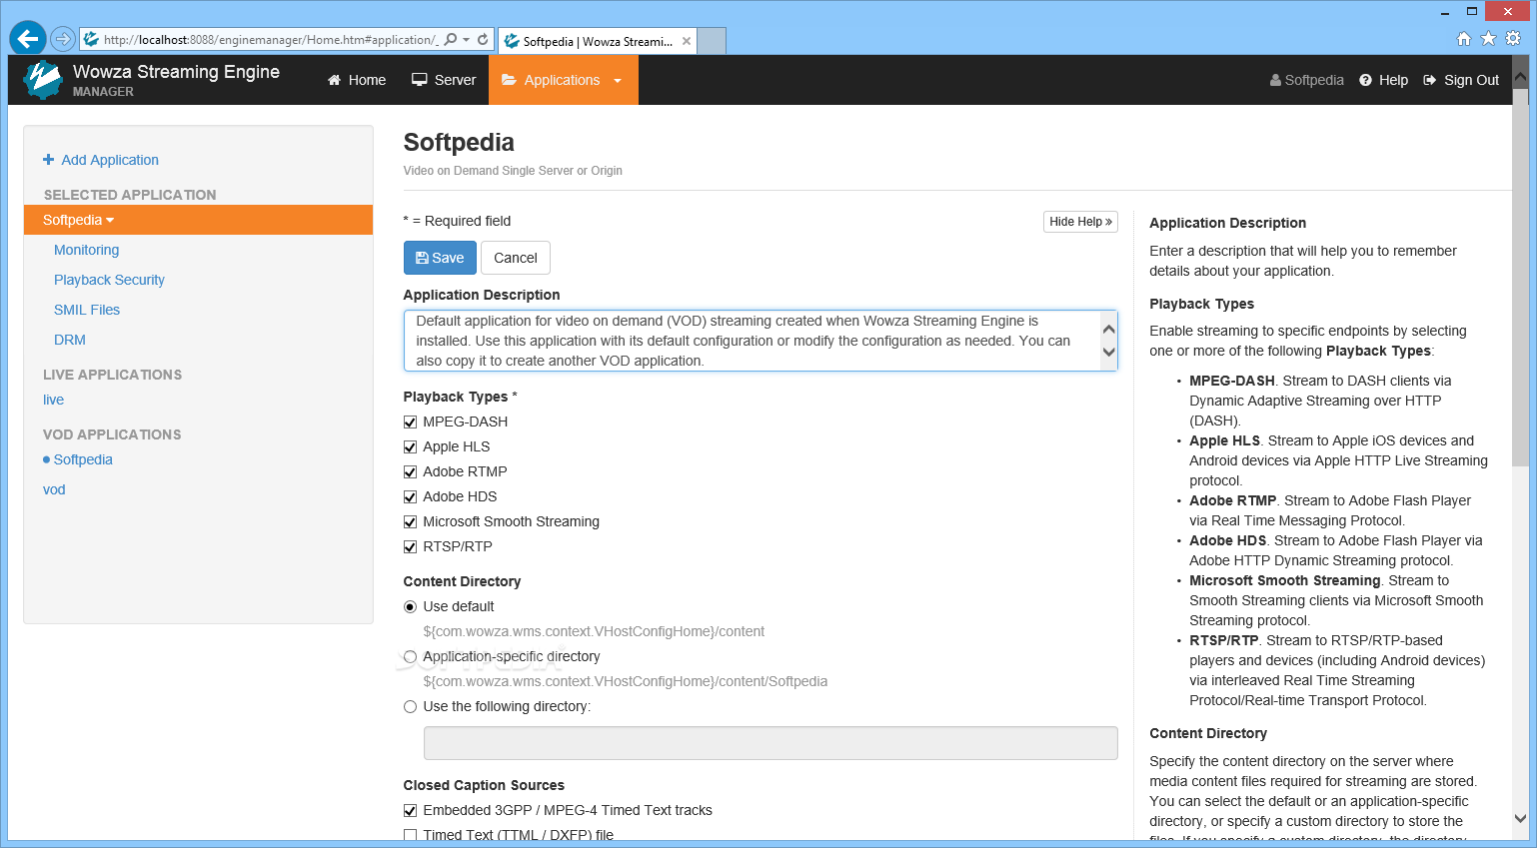Viewport: 1537px width, 848px height.
Task: Refresh the page with the reload icon
Action: [x=483, y=39]
